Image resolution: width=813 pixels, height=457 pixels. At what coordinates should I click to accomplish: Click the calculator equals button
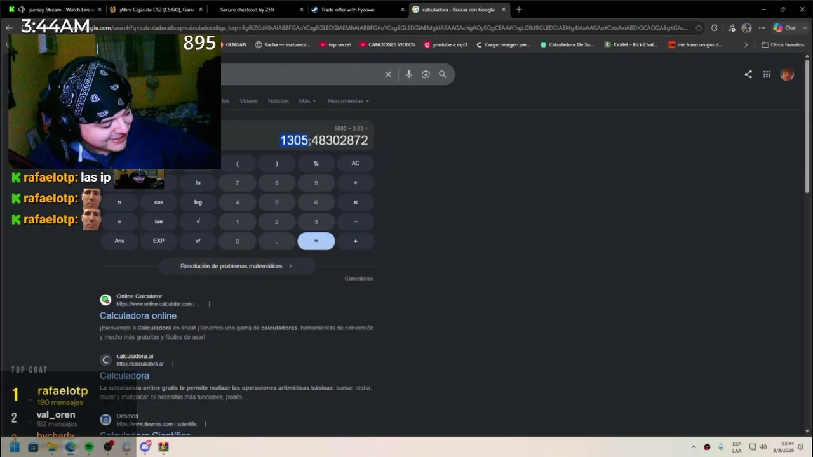tap(316, 241)
